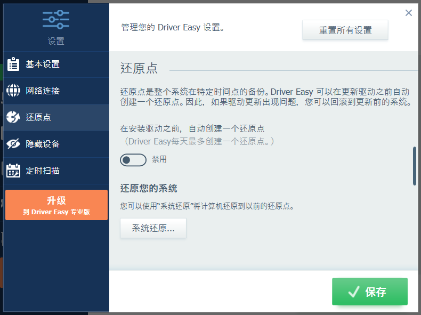The width and height of the screenshot is (421, 315).
Task: Click the text 管理您的 Driver Easy 设置。
Action: pos(173,27)
